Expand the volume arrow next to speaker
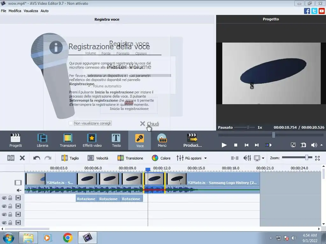Image resolution: width=326 pixels, height=244 pixels. tap(322, 145)
